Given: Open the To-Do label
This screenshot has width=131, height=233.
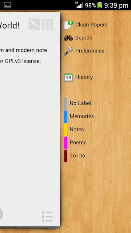Looking at the screenshot, I should [x=78, y=156].
